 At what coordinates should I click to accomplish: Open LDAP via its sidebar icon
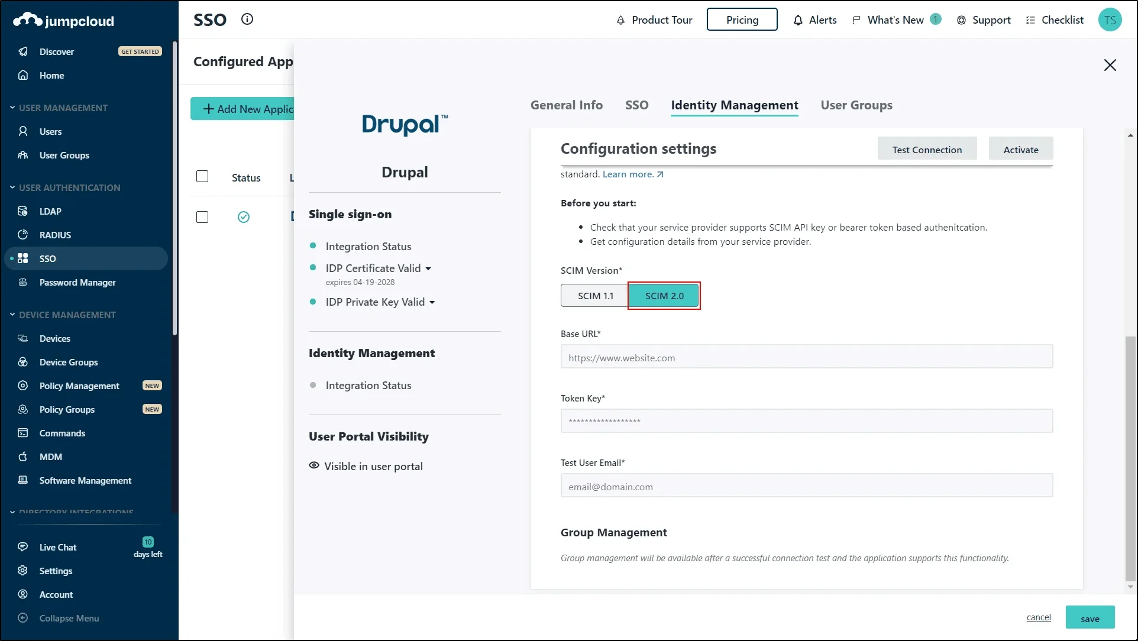23,211
